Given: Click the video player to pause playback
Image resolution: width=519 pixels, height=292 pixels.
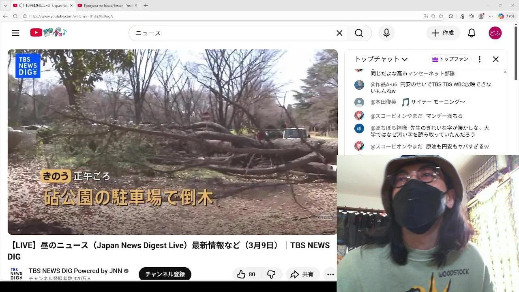Looking at the screenshot, I should pos(172,142).
